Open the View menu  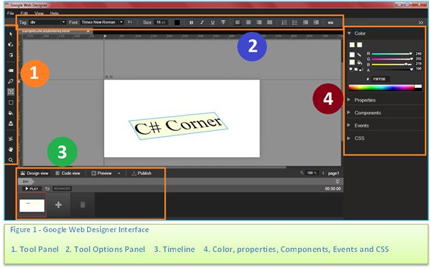click(39, 13)
